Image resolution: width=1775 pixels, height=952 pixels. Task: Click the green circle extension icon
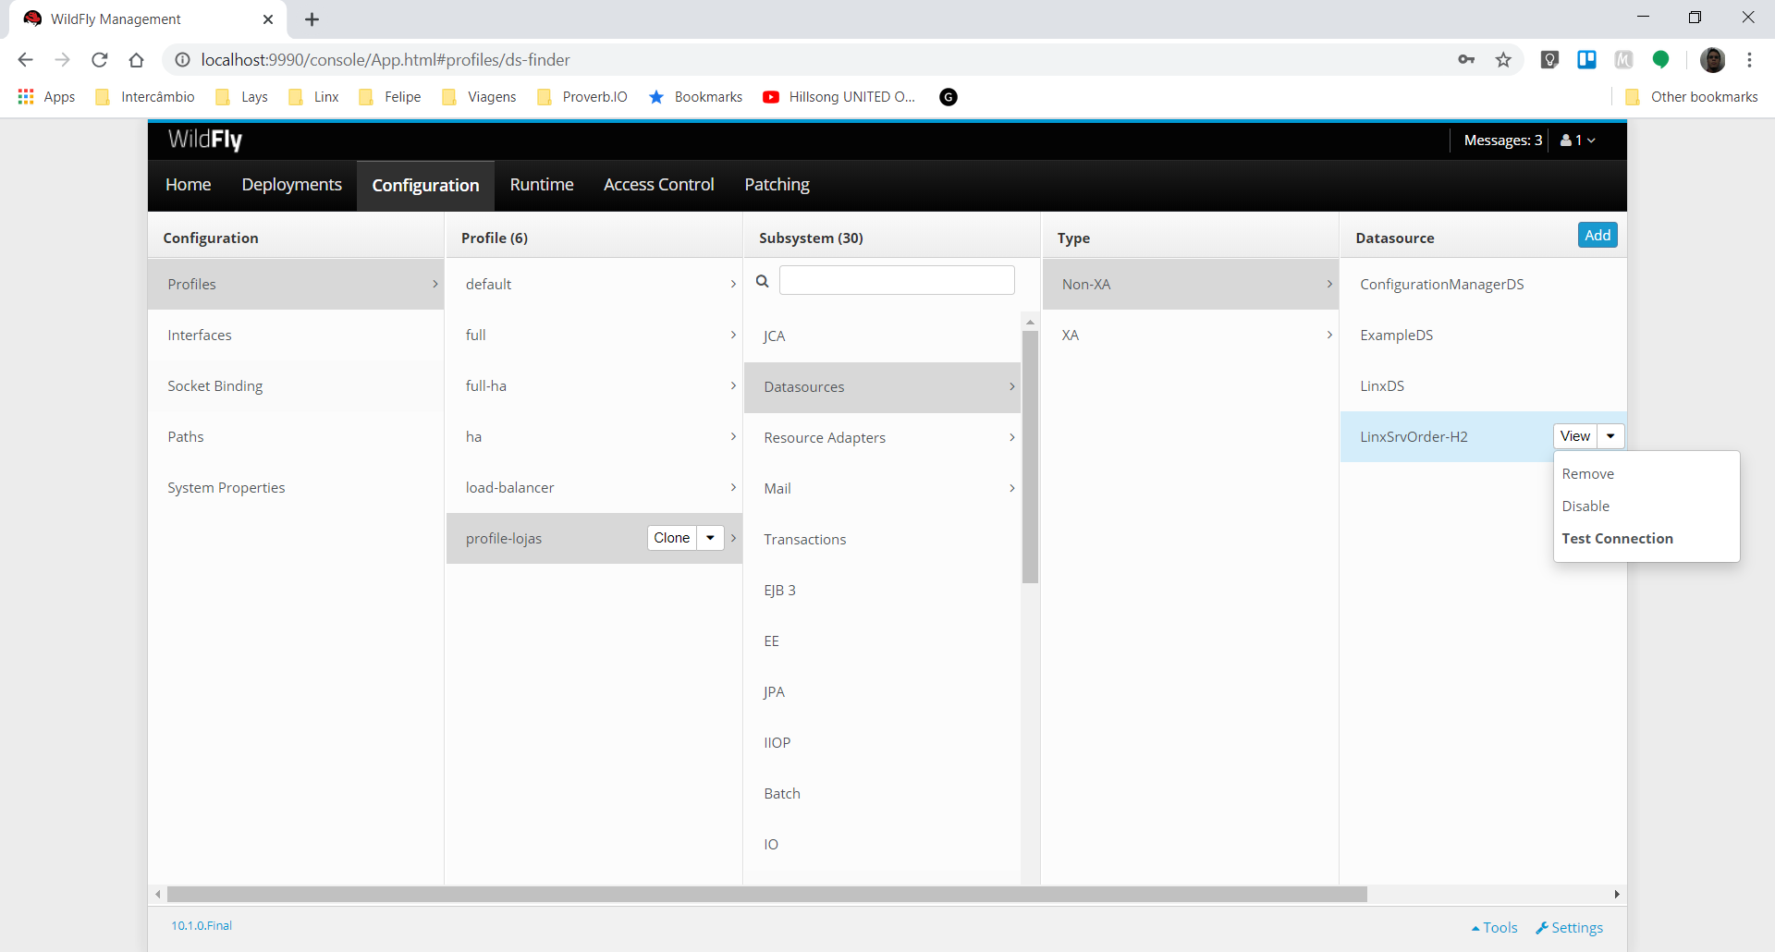point(1660,60)
